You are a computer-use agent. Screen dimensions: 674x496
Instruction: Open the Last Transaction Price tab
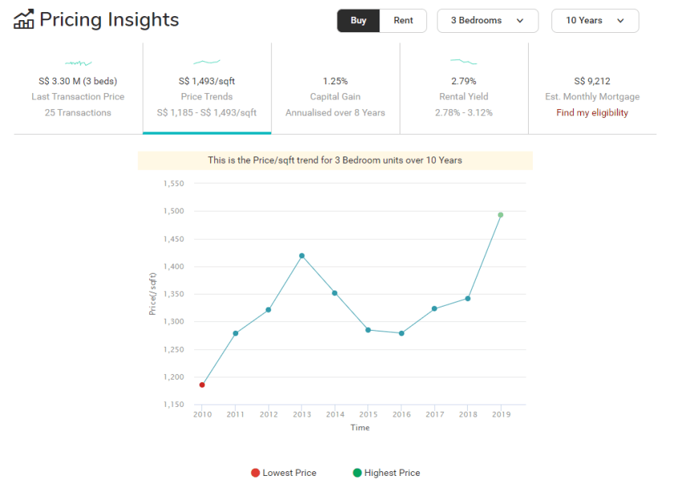[78, 96]
